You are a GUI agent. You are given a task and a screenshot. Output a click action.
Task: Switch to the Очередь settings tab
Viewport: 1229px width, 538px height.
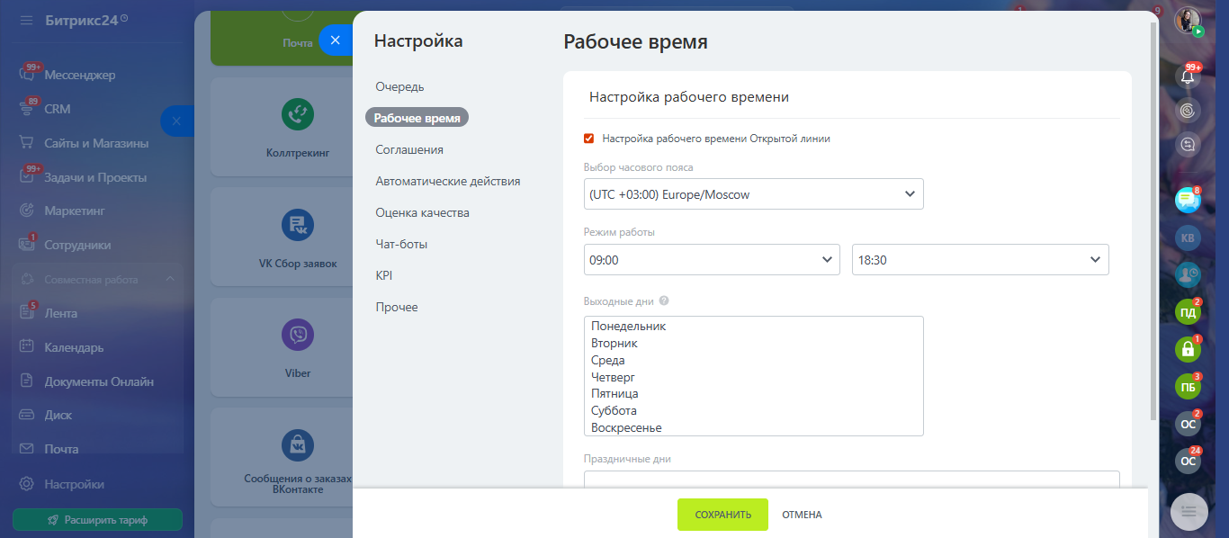(399, 87)
